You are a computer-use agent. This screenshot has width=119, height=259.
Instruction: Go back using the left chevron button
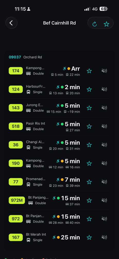[11, 23]
